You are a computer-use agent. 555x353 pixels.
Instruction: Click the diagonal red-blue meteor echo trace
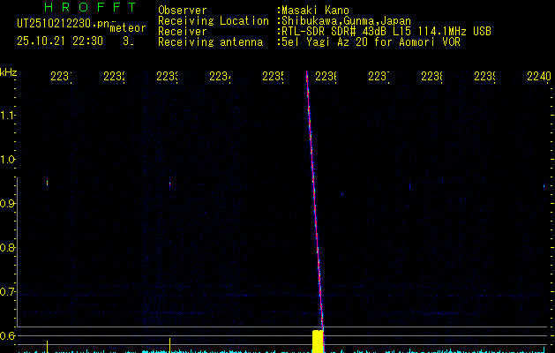point(314,203)
